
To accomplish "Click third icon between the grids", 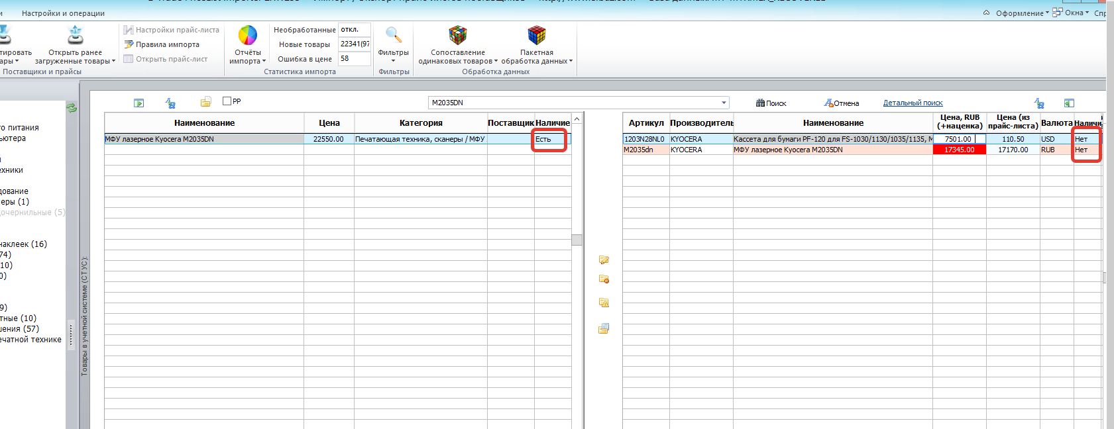I will tap(604, 303).
